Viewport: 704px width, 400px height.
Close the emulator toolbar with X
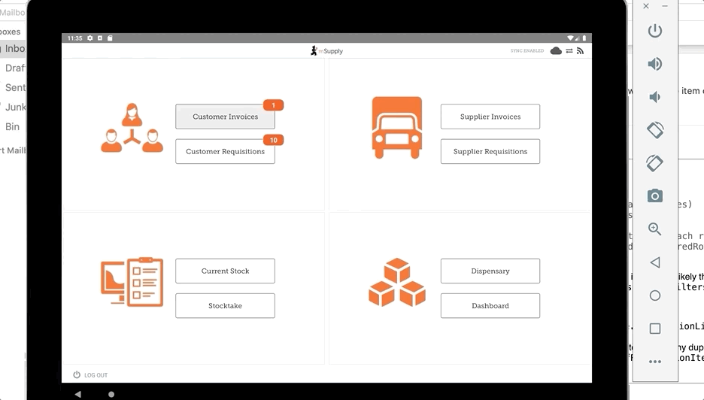click(x=645, y=6)
